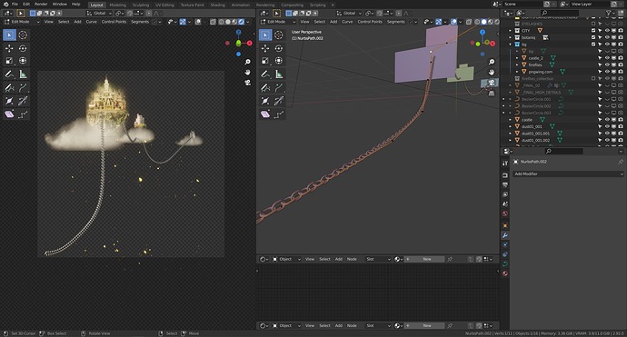
Task: Switch to orthographic view in the right viewport
Action: (492, 93)
